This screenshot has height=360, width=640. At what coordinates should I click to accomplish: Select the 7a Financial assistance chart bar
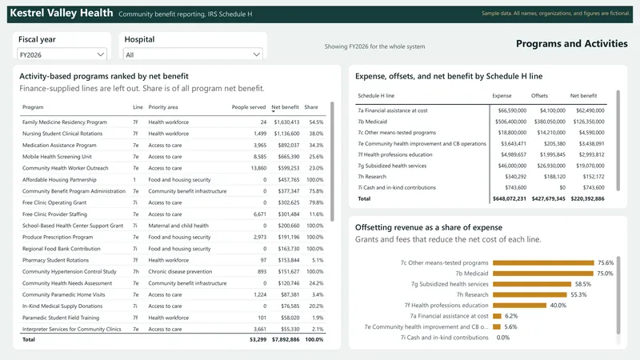point(497,316)
